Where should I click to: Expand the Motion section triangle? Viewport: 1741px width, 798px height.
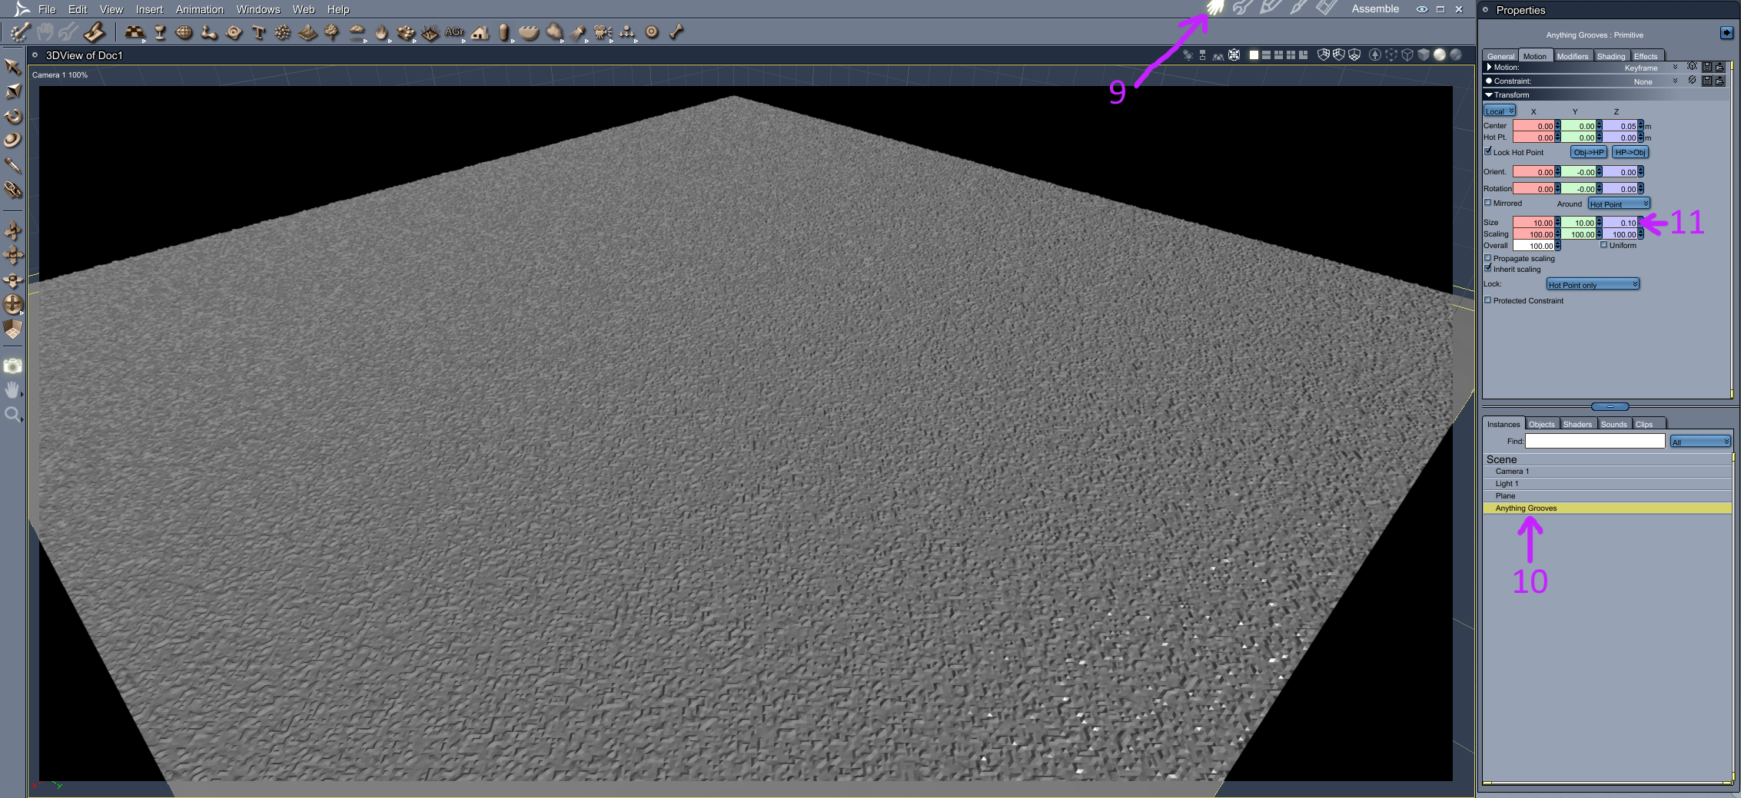click(1489, 68)
